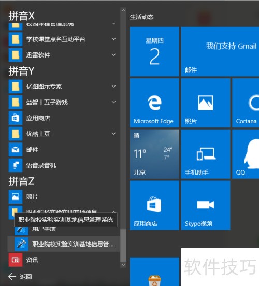Click the 邮件 envelope icon in app list
The height and width of the screenshot is (286, 259).
(16, 149)
